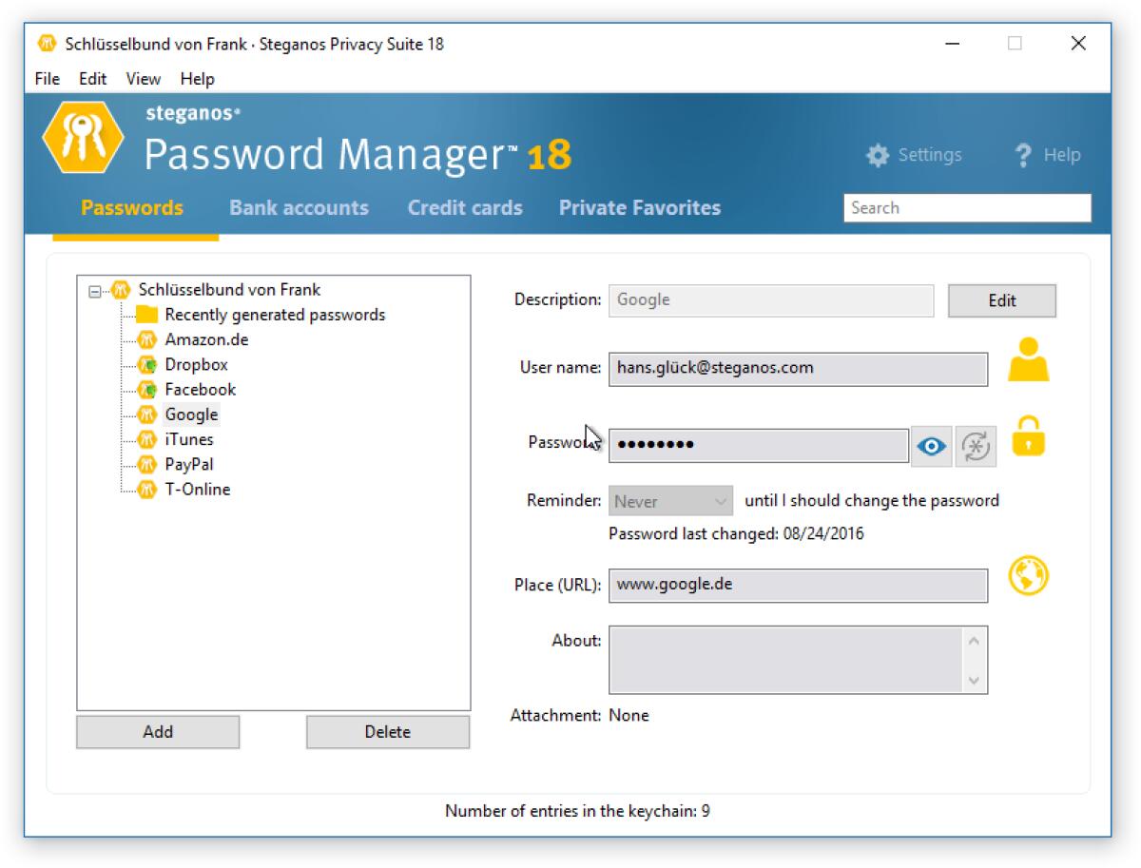
Task: Switch to the Credit cards tab
Action: (x=464, y=207)
